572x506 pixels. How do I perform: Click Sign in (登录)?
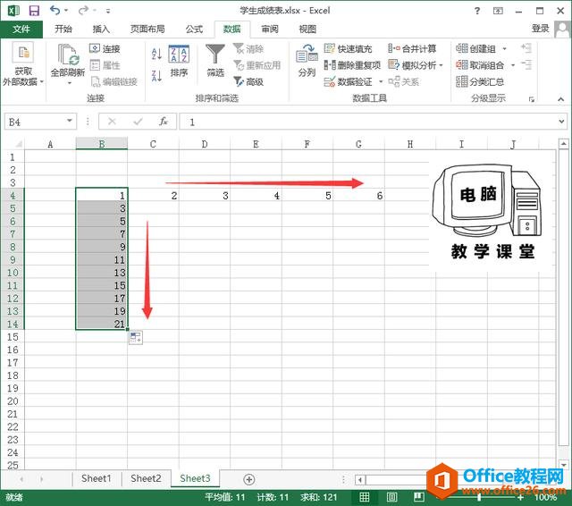(540, 29)
